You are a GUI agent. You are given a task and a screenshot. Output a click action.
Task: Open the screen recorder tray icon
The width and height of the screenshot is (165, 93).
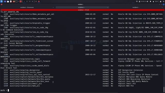tap(137, 2)
